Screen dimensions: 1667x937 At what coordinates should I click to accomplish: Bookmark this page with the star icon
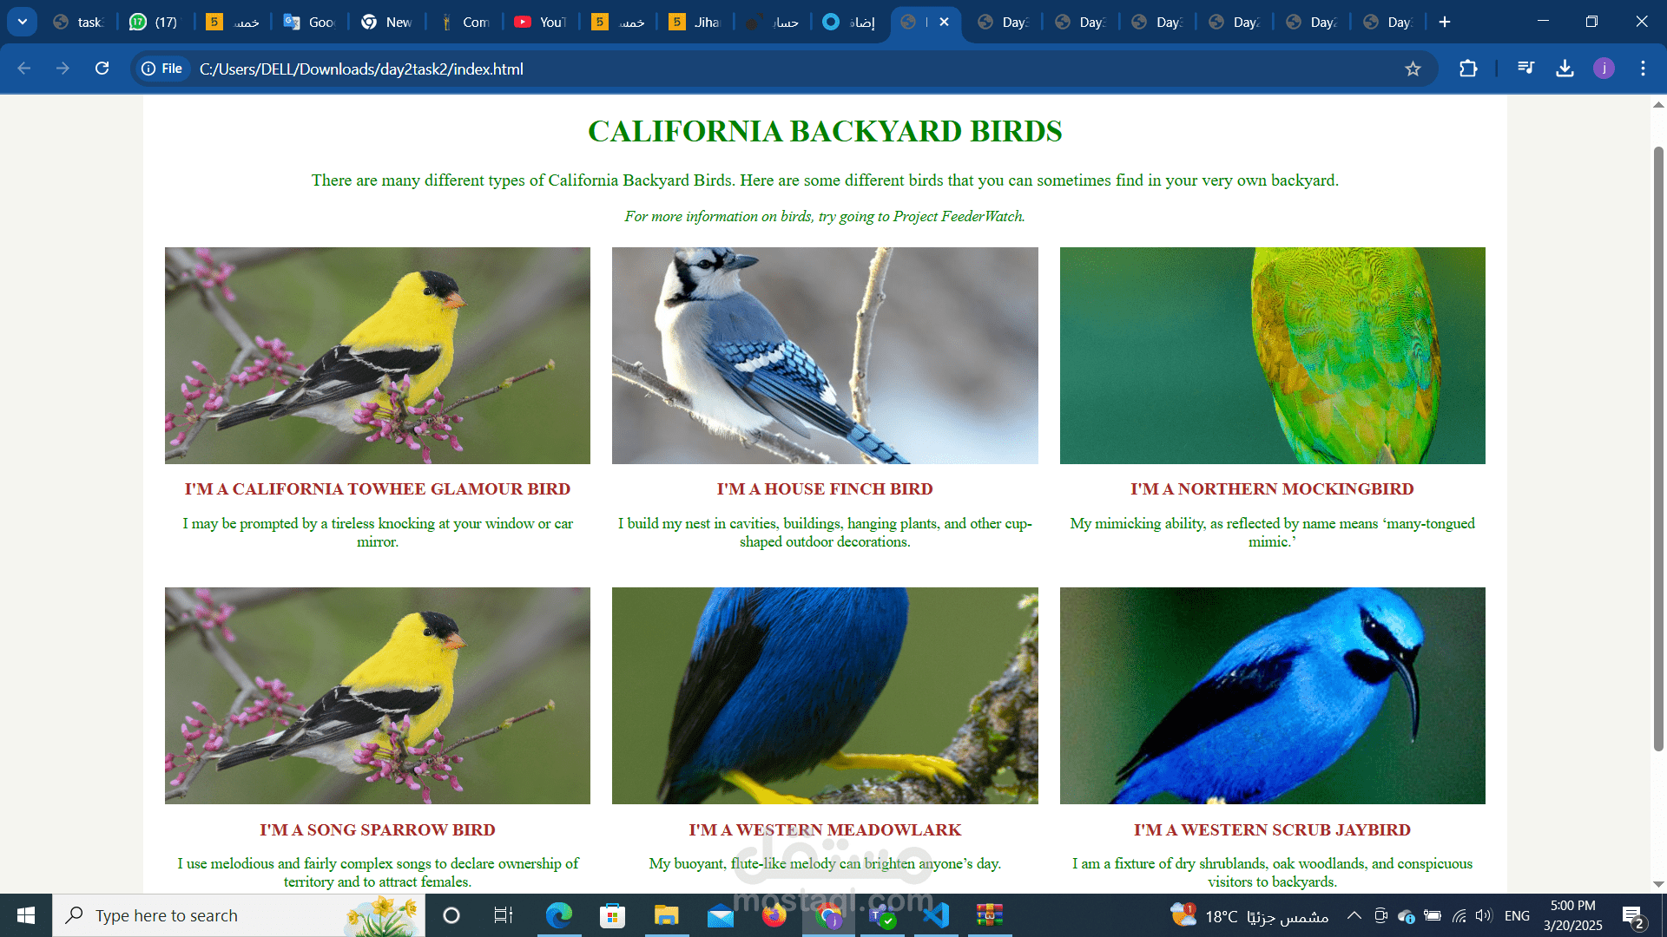tap(1413, 69)
